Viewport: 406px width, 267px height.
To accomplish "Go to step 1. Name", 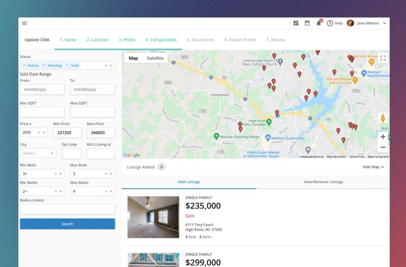I will [x=68, y=40].
